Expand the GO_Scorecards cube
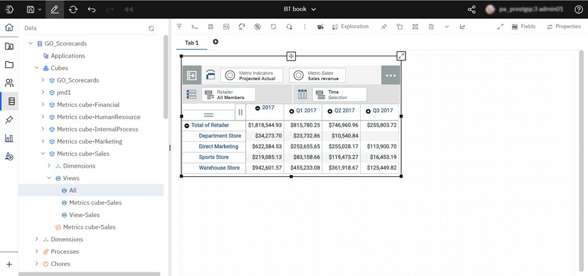Viewport: 588px width, 276px height. 43,80
